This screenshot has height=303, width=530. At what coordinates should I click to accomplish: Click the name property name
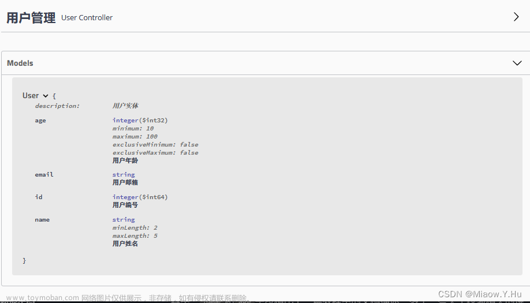pos(42,220)
